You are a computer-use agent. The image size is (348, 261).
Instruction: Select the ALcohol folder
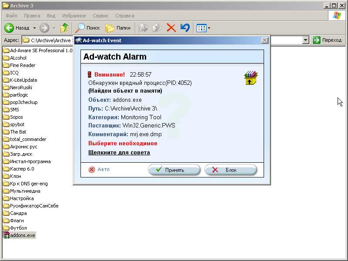pos(15,58)
